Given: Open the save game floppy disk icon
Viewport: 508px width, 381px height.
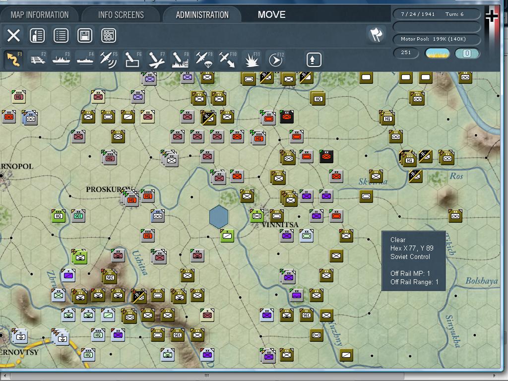Looking at the screenshot, I should [85, 35].
